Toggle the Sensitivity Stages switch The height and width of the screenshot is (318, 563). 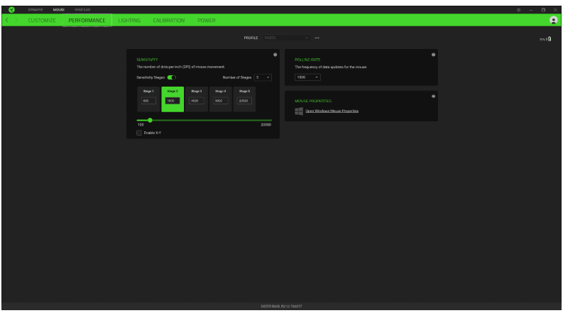click(x=172, y=77)
